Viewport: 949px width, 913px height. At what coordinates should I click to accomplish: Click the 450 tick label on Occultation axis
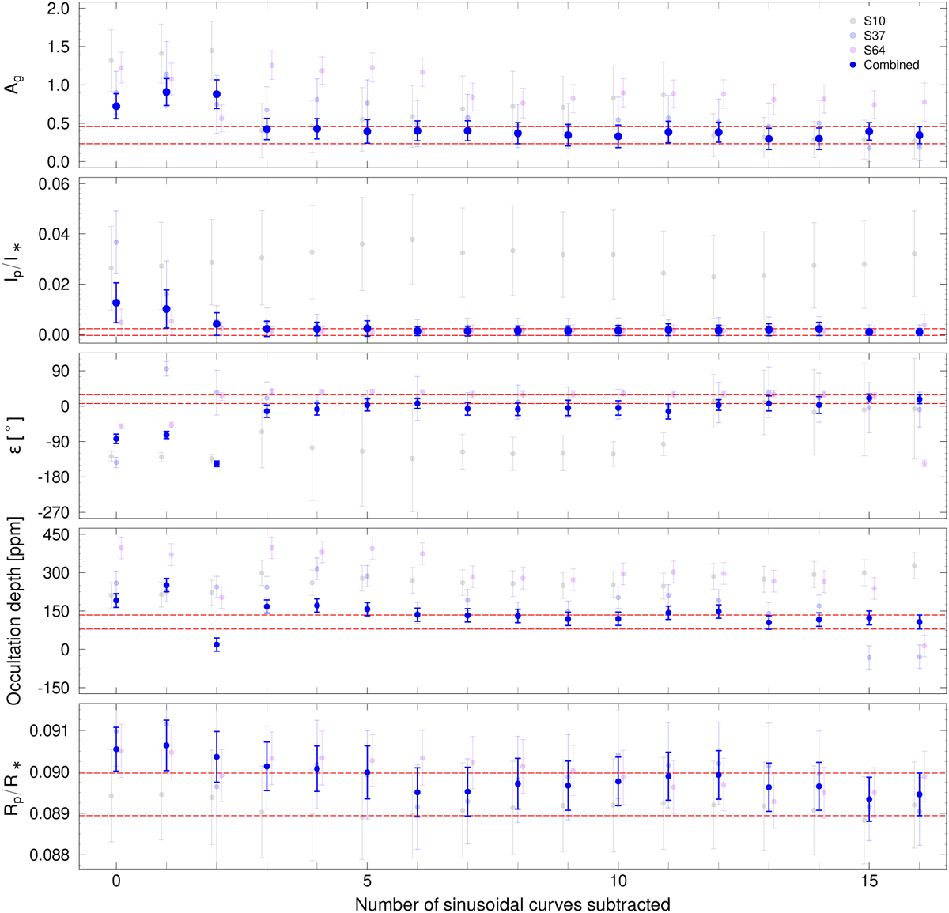(x=57, y=534)
